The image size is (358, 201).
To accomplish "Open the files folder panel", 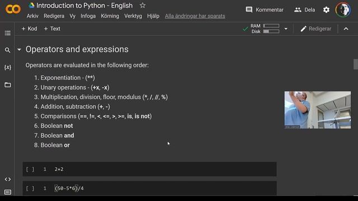I will pyautogui.click(x=7, y=85).
